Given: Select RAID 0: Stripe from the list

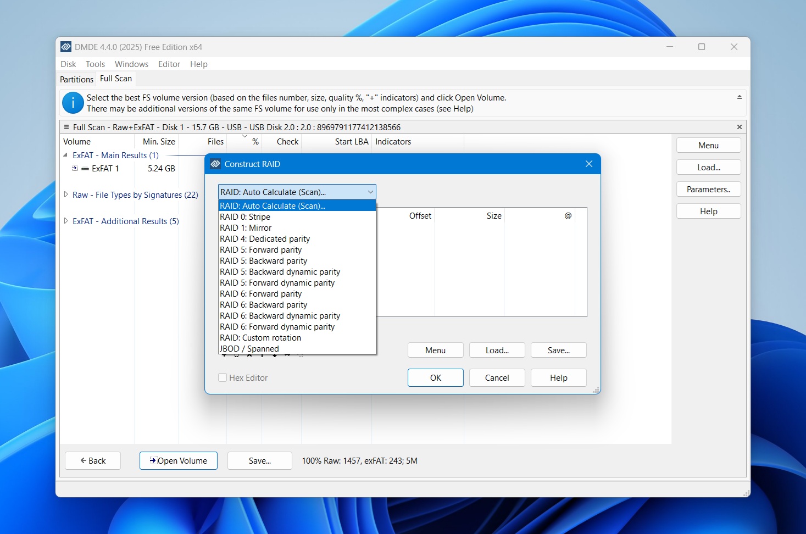Looking at the screenshot, I should pos(245,216).
